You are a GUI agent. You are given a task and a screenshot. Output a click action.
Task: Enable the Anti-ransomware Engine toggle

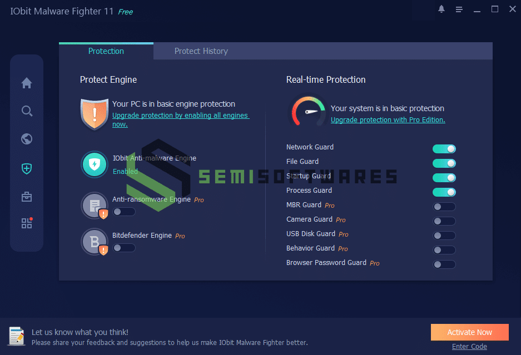point(124,212)
